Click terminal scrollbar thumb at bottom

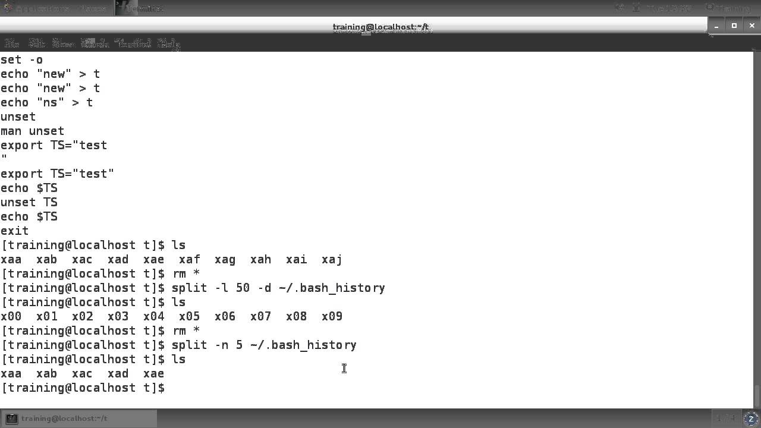(x=757, y=395)
